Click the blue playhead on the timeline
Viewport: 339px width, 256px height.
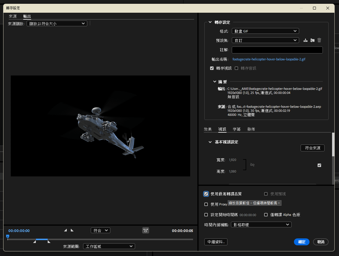coord(8,237)
